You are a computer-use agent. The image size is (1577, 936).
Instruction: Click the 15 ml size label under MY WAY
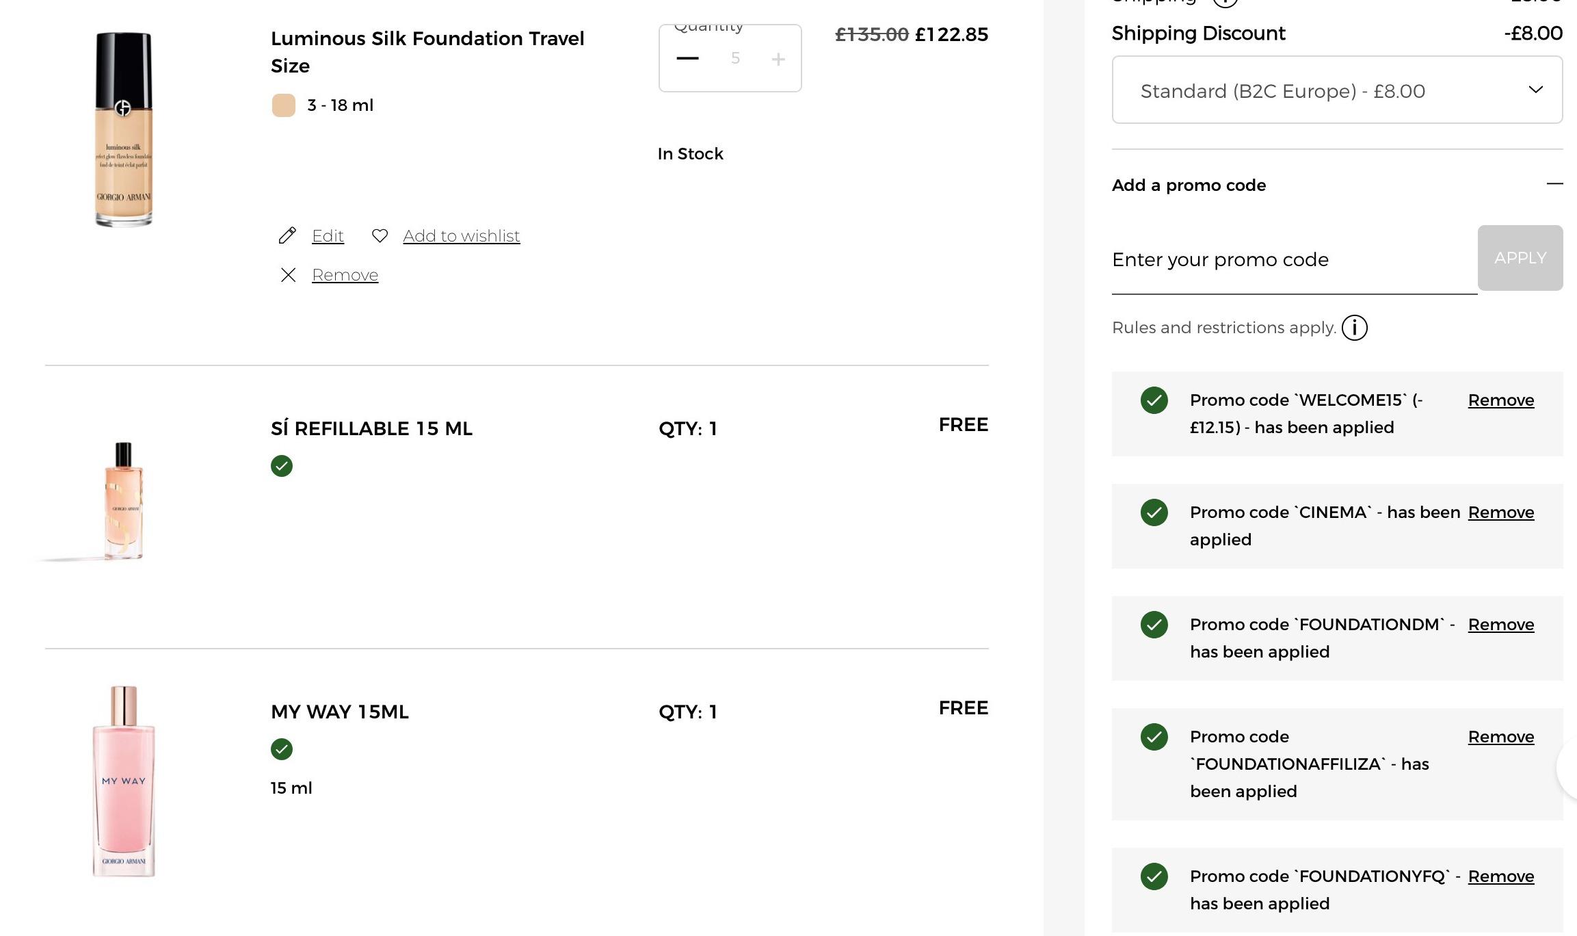[x=291, y=788]
